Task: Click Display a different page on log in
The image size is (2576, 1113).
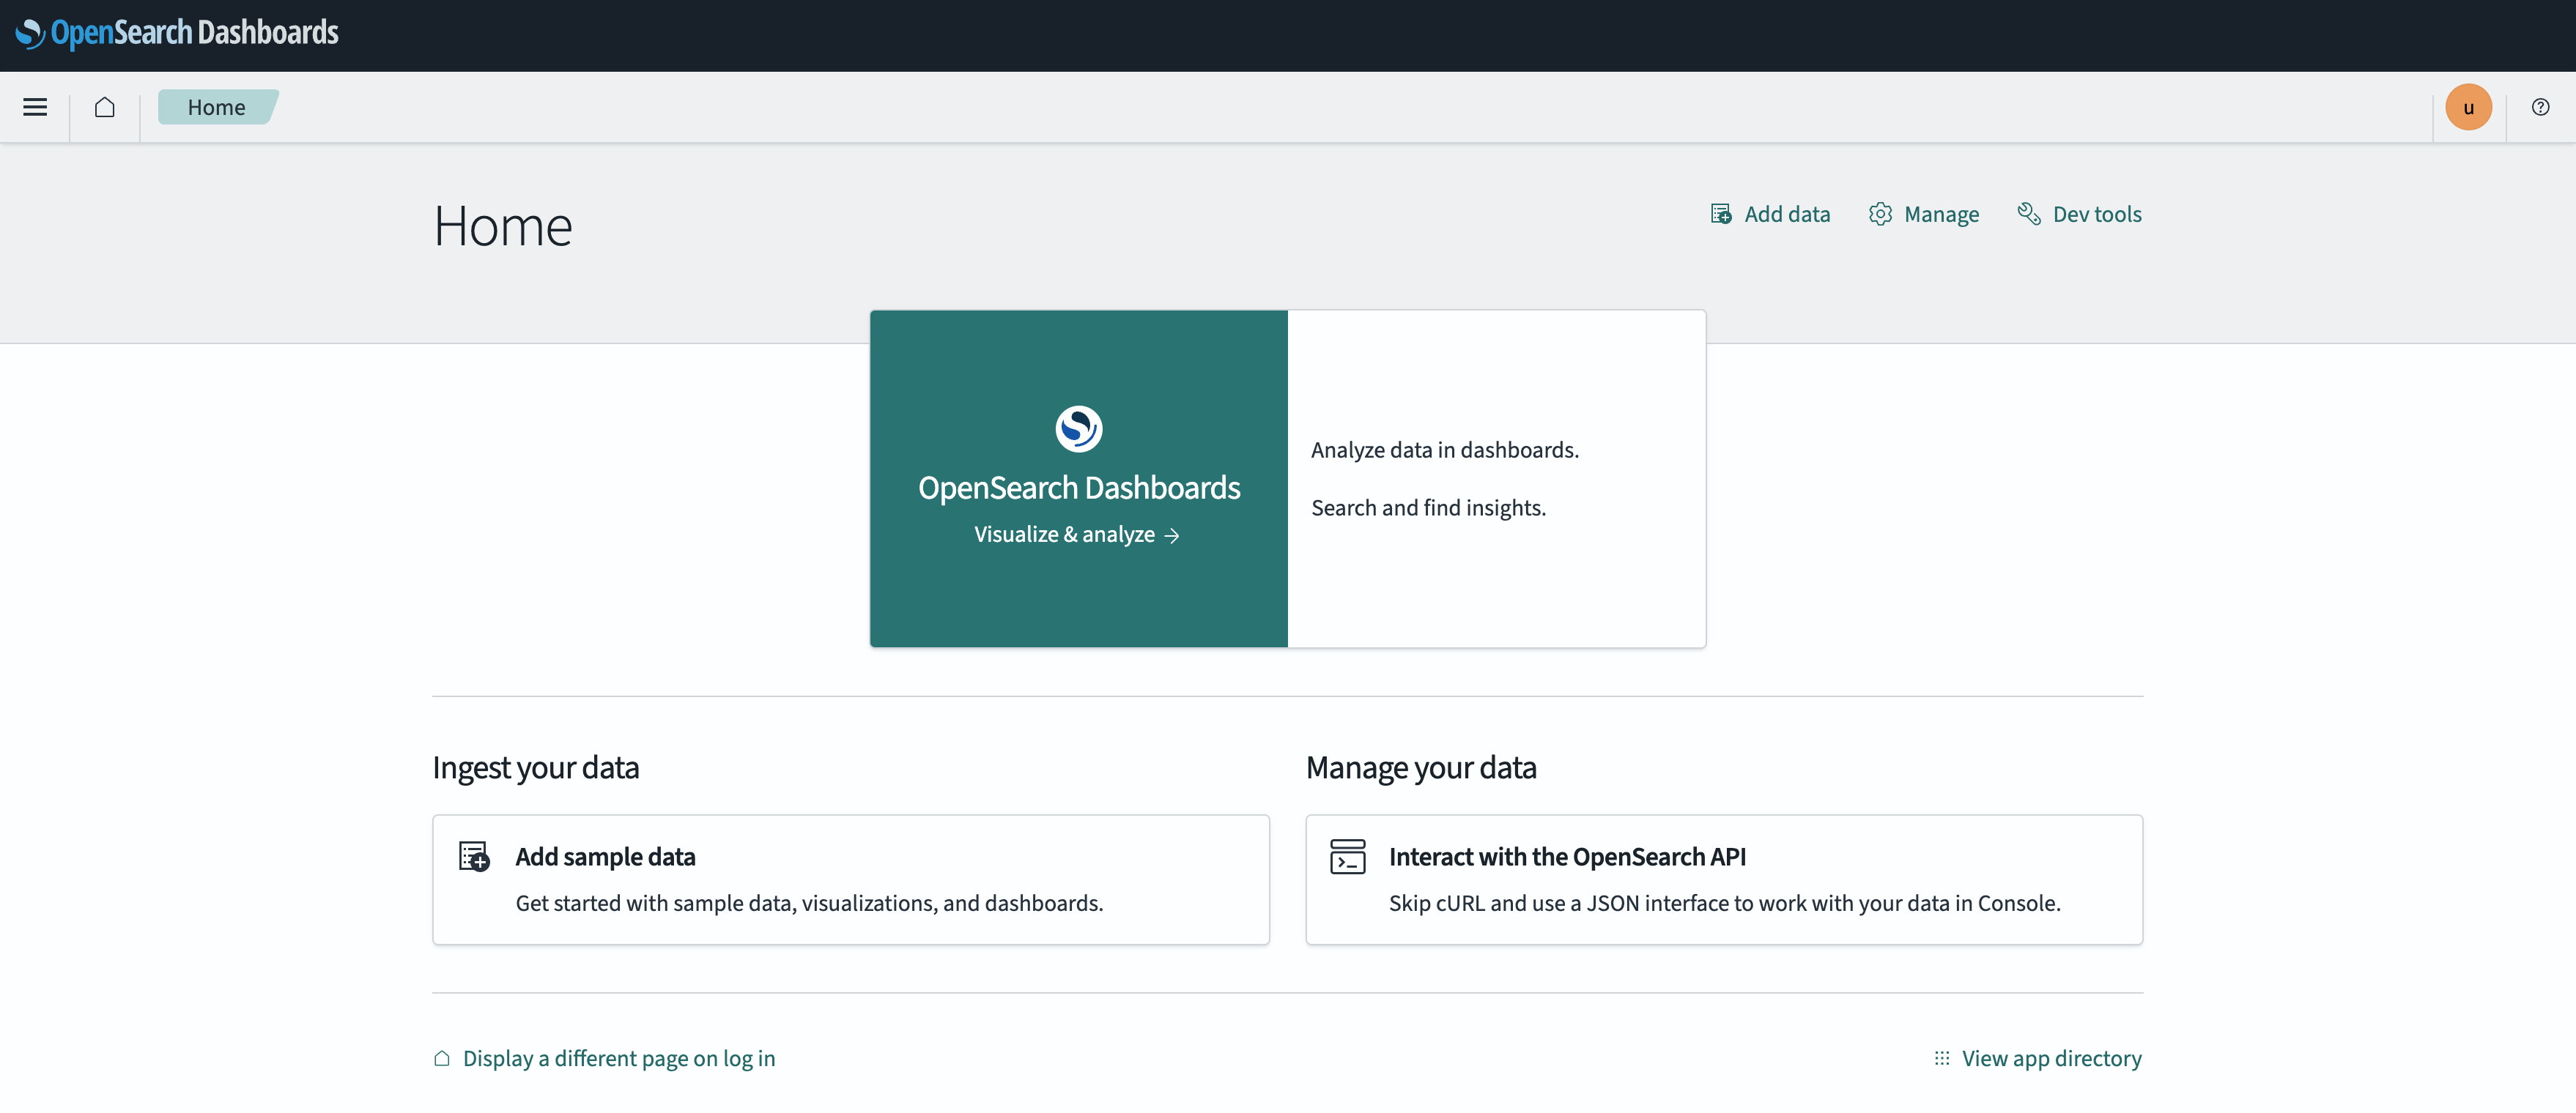Action: (x=604, y=1058)
